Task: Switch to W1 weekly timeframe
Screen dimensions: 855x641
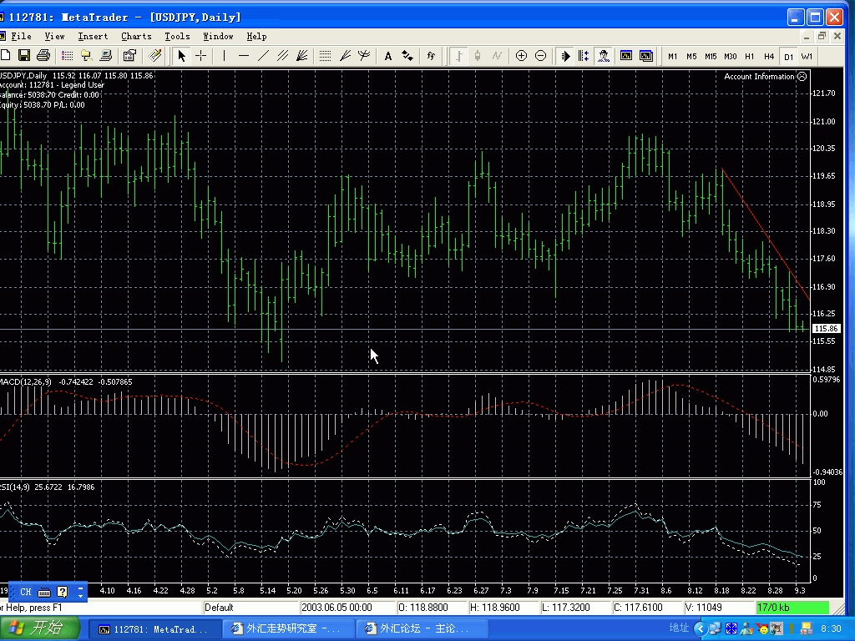Action: click(x=807, y=56)
